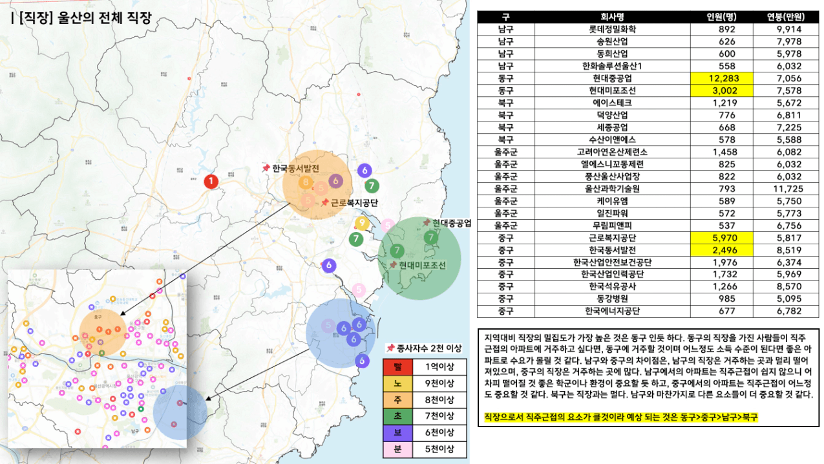Click the 5천이상 legend label
The width and height of the screenshot is (824, 464).
click(x=439, y=449)
